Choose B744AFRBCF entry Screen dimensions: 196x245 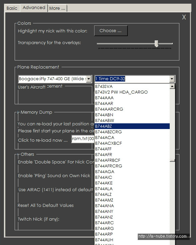[x=132, y=160]
